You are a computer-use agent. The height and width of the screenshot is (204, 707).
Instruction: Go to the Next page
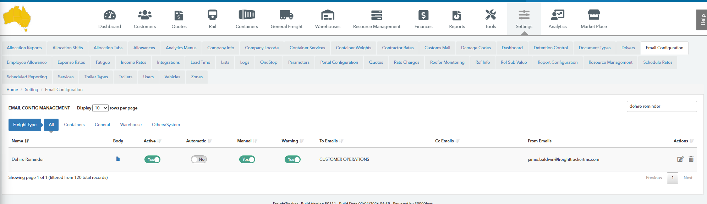point(687,178)
